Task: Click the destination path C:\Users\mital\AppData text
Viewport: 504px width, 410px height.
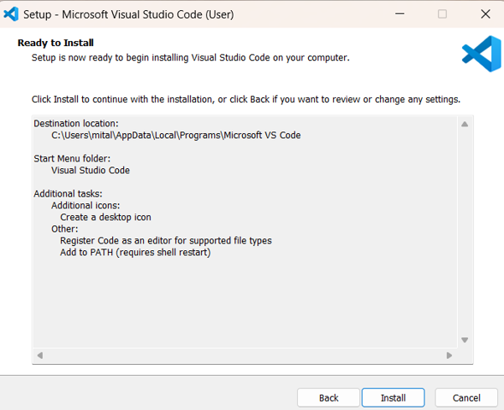Action: tap(176, 136)
